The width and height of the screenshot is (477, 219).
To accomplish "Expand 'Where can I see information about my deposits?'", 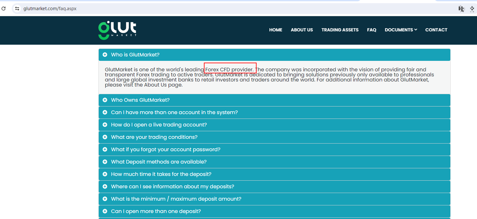I will 275,187.
